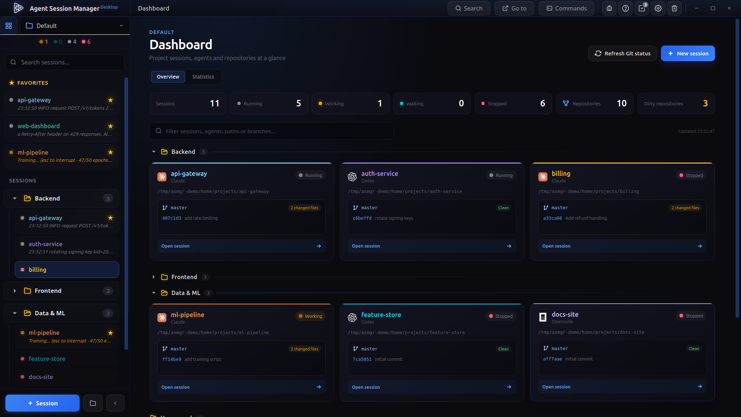Click the trash icon in top toolbar
Screen dimensions: 741x417
pyautogui.click(x=674, y=8)
